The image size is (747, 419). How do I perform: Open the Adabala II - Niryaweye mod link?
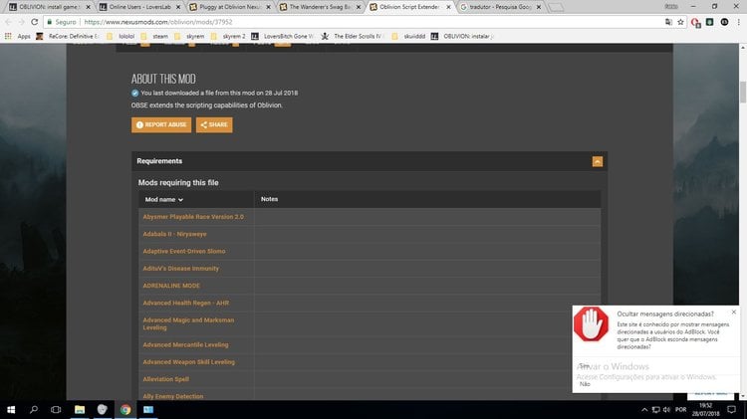(174, 234)
